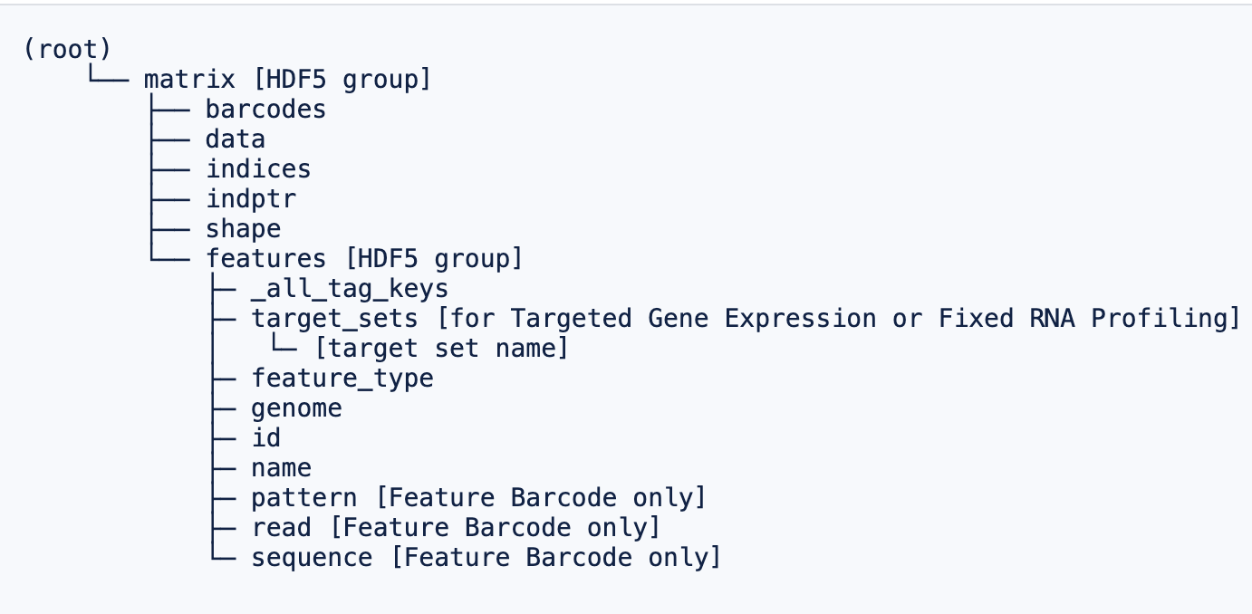The height and width of the screenshot is (614, 1252).
Task: Select the target_sets entry
Action: pyautogui.click(x=334, y=318)
